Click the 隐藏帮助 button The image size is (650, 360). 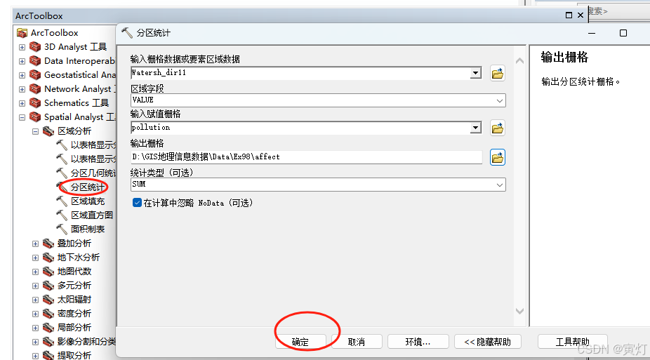487,342
